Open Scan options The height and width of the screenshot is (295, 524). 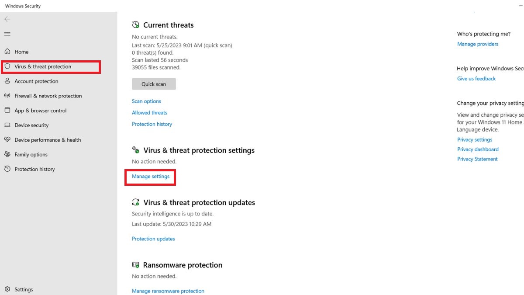tap(146, 101)
